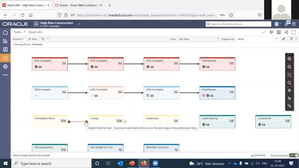This screenshot has width=299, height=168.
Task: Select the pointer selection tool
Action: click(x=289, y=98)
